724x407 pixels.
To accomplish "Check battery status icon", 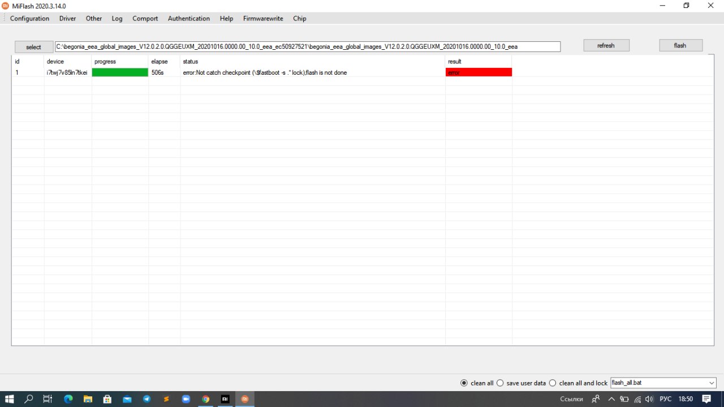I will click(x=624, y=399).
